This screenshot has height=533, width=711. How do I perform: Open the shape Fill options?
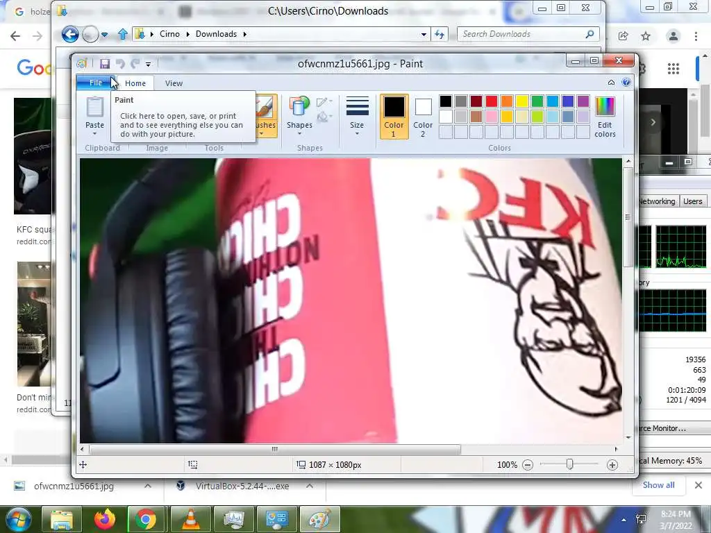[x=324, y=117]
